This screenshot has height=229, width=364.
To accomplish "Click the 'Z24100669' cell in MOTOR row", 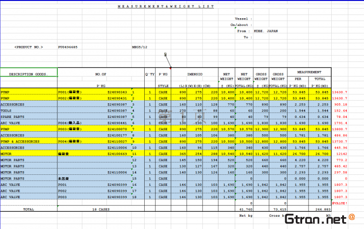I will pyautogui.click(x=117, y=154).
